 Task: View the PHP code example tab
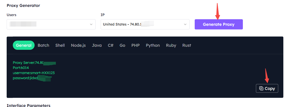point(136,45)
